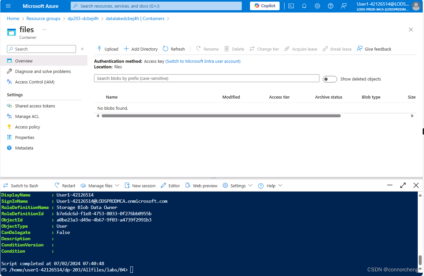Toggle Show deleted objects switch
The width and height of the screenshot is (424, 276).
pyautogui.click(x=330, y=79)
